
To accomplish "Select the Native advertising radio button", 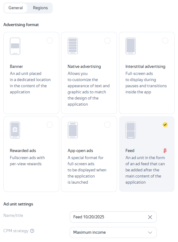I will [x=107, y=41].
